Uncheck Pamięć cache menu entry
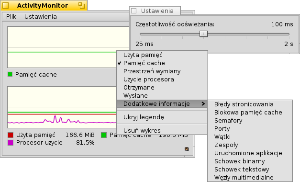The height and width of the screenshot is (182, 300). [162, 63]
